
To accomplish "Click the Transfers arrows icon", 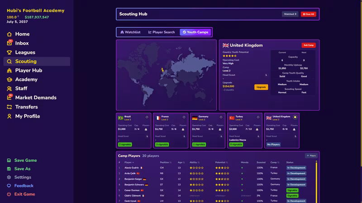I will 9,107.
